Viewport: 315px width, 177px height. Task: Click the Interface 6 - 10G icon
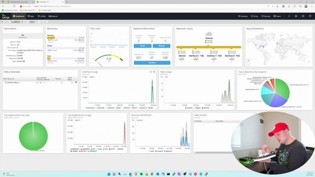point(196,59)
